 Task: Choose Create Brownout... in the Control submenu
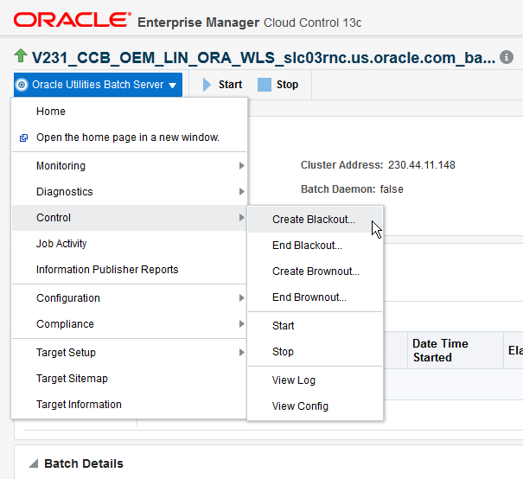(316, 271)
